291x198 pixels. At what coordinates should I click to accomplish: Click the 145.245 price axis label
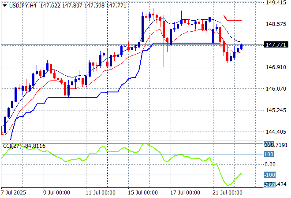pyautogui.click(x=276, y=110)
